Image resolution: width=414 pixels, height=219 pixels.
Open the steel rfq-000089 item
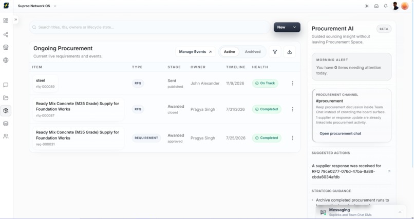pyautogui.click(x=45, y=83)
